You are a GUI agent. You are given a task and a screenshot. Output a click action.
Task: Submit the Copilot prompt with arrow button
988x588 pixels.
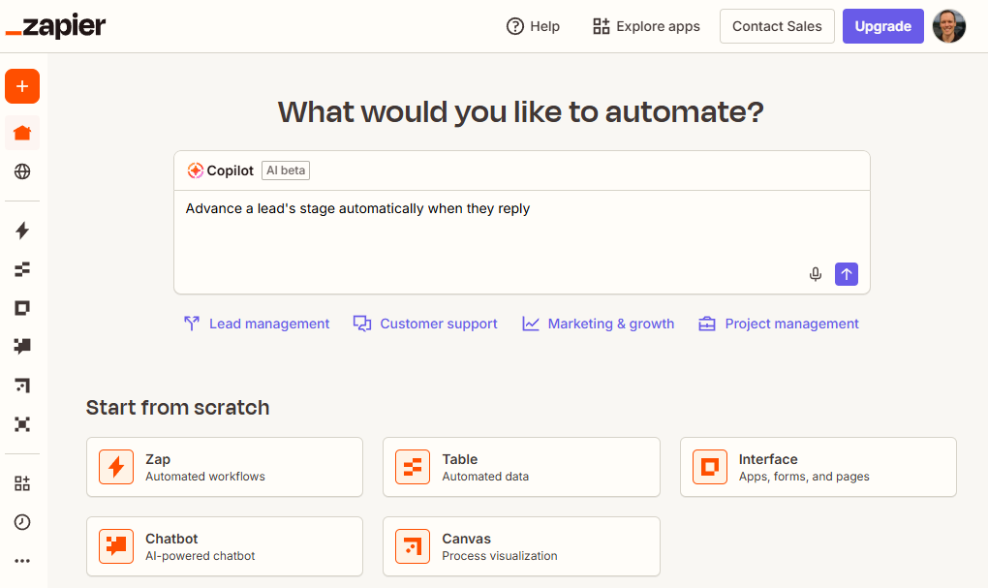point(847,274)
